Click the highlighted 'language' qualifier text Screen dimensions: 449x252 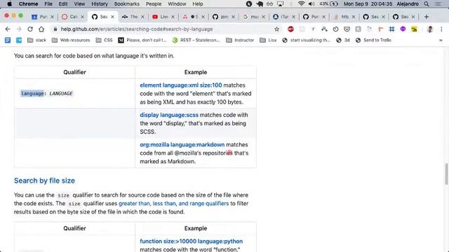tap(32, 93)
